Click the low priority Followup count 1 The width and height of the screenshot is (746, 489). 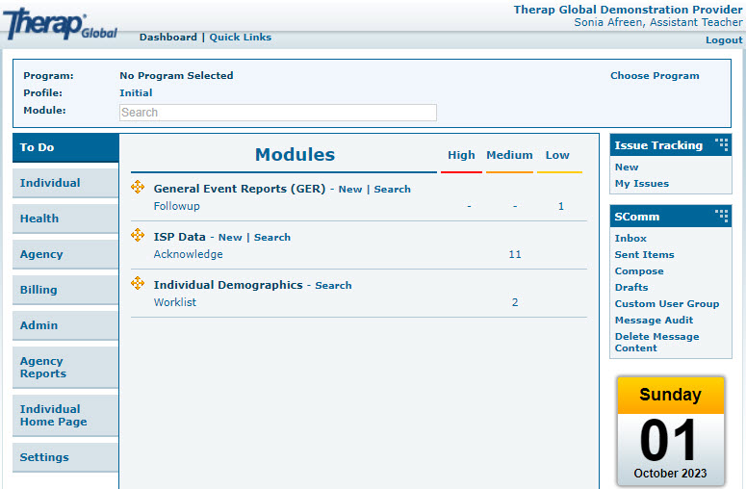tap(561, 206)
